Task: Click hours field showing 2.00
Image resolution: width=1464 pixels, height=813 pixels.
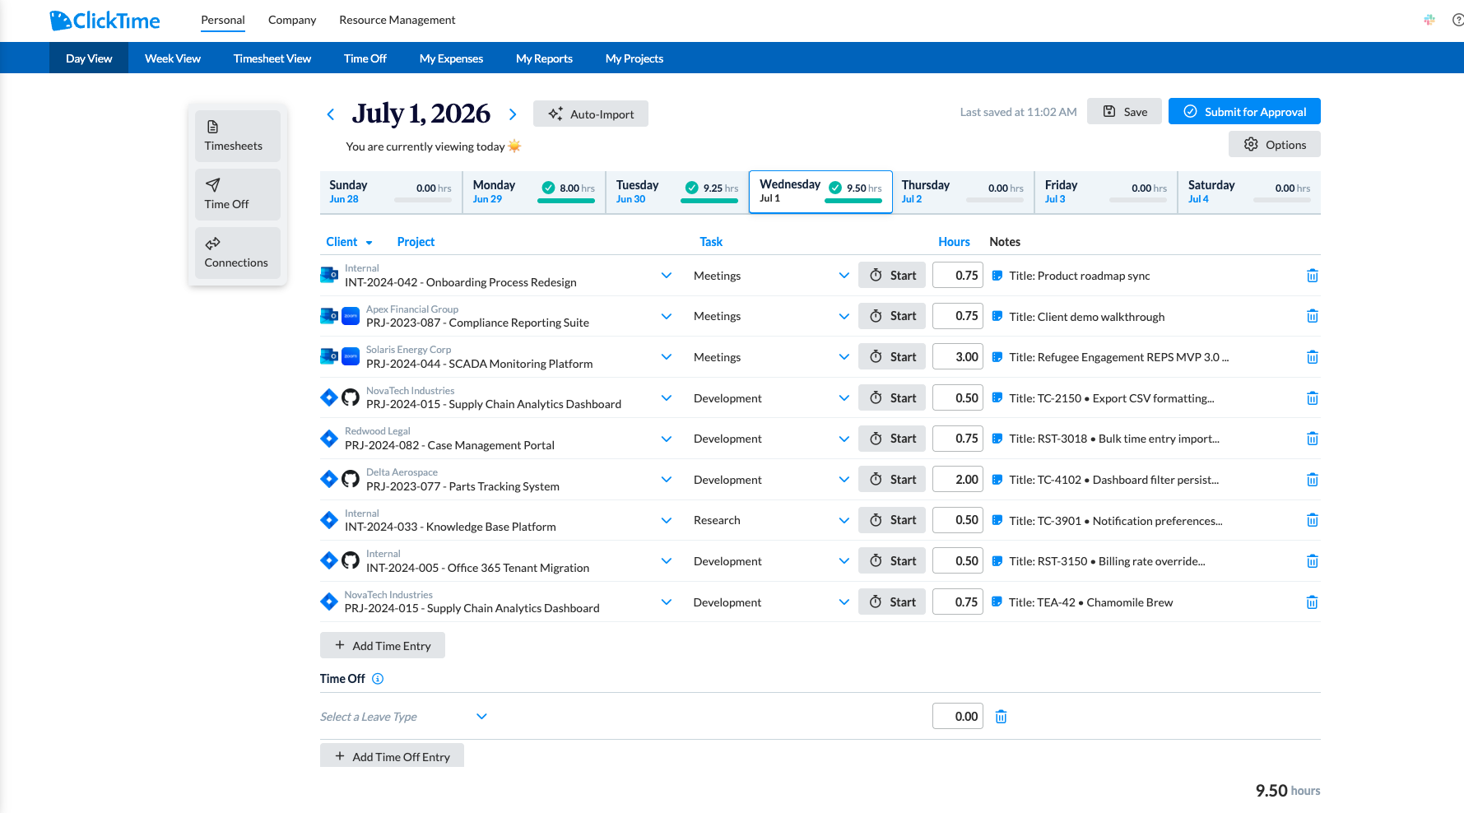Action: [958, 480]
